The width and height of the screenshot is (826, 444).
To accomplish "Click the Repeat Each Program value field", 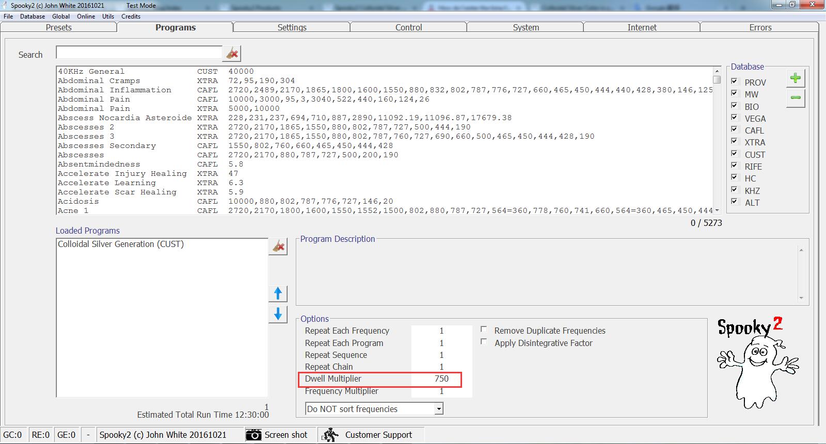I will click(441, 343).
